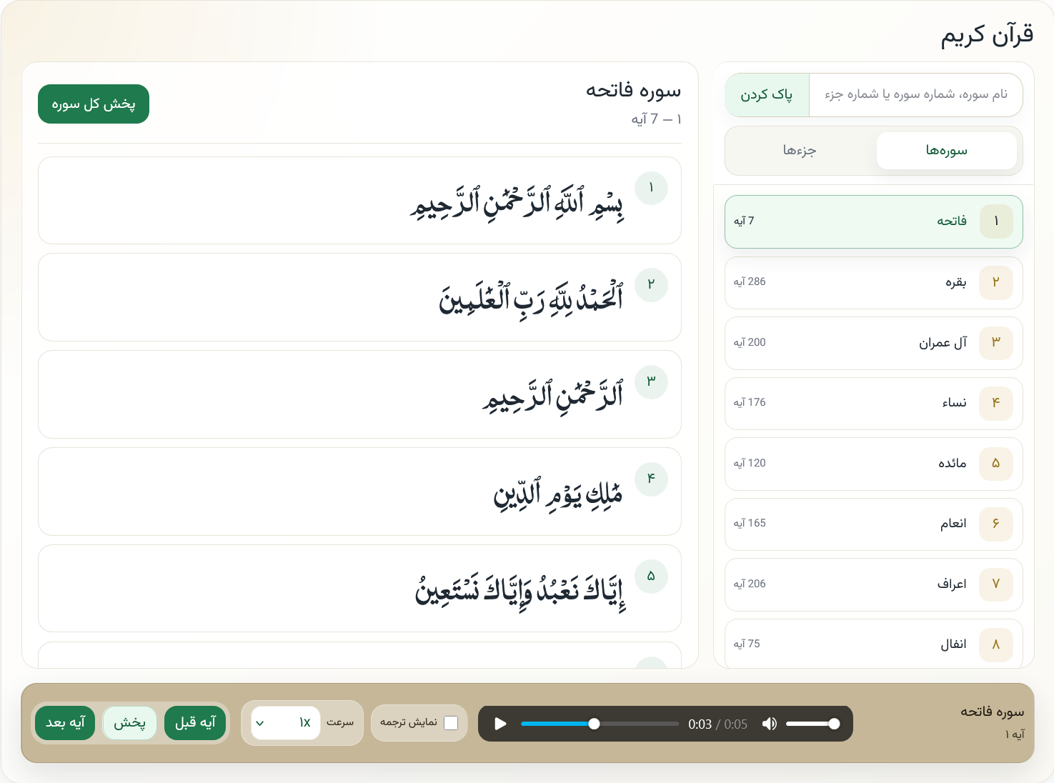Select surah انعام in the list
Screen dimensions: 1054x783
(874, 524)
